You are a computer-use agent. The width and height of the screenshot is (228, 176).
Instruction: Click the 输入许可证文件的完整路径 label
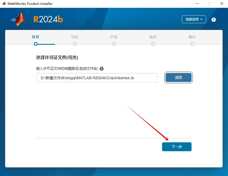67,68
